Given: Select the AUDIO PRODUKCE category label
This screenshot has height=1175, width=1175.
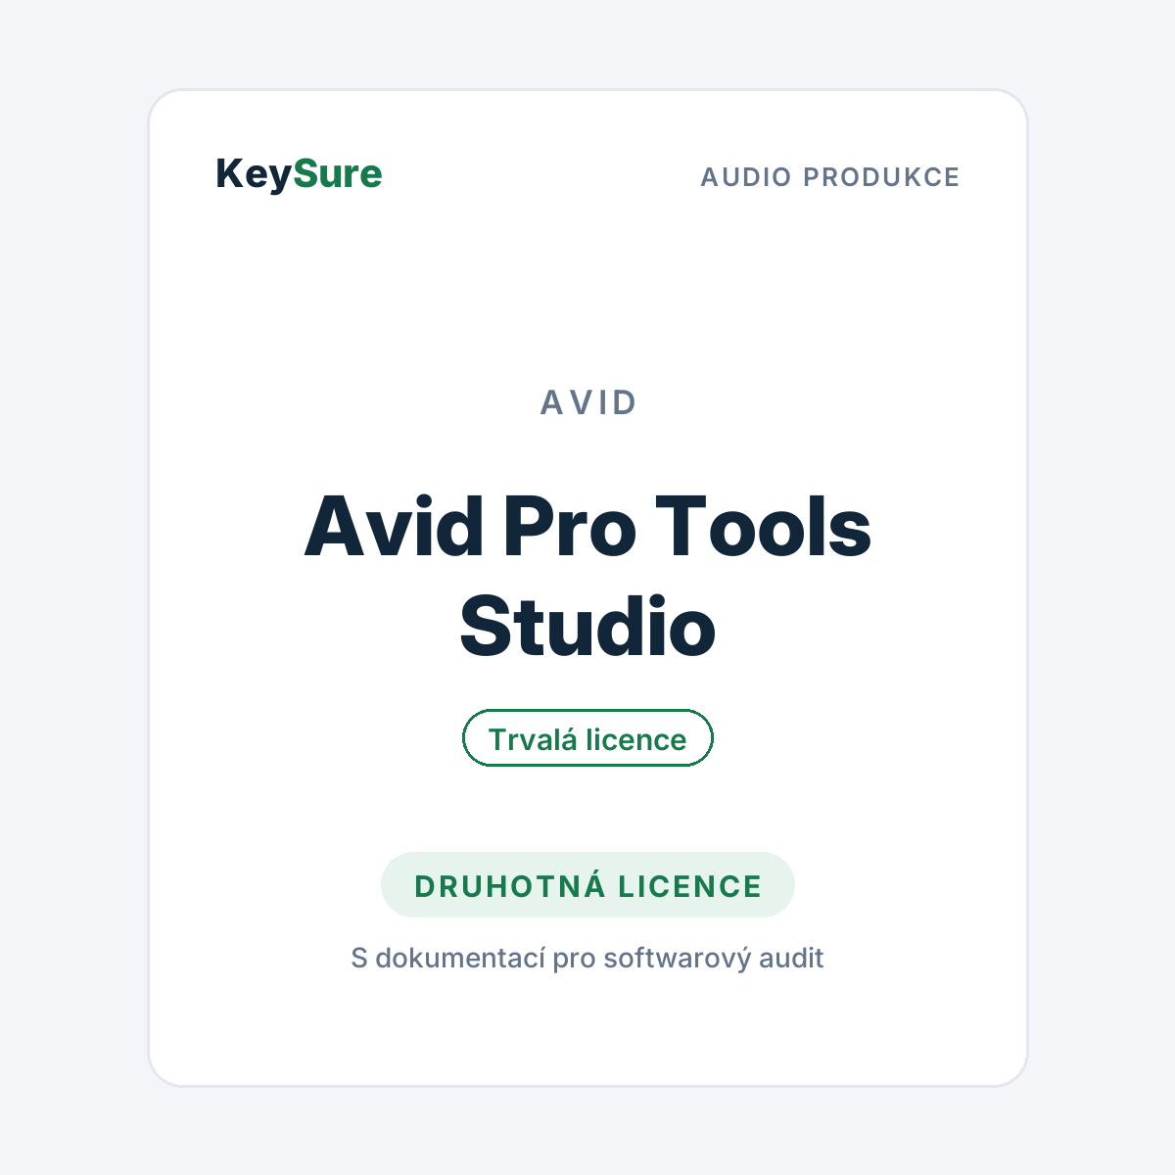Looking at the screenshot, I should tap(830, 177).
